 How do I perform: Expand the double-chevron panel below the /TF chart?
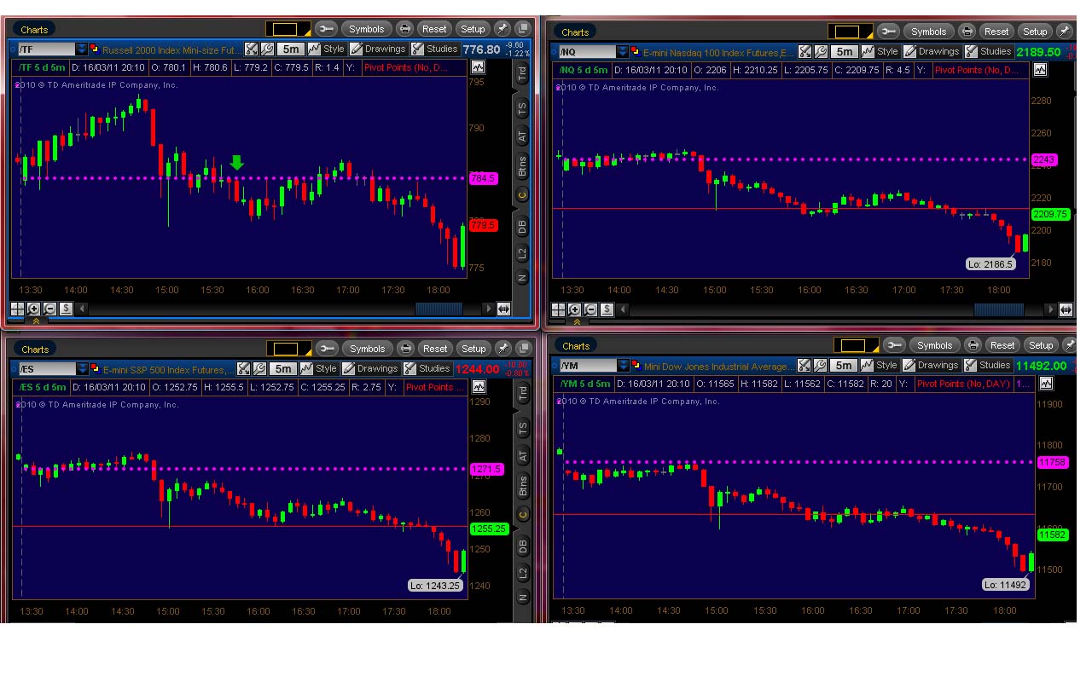[x=35, y=322]
